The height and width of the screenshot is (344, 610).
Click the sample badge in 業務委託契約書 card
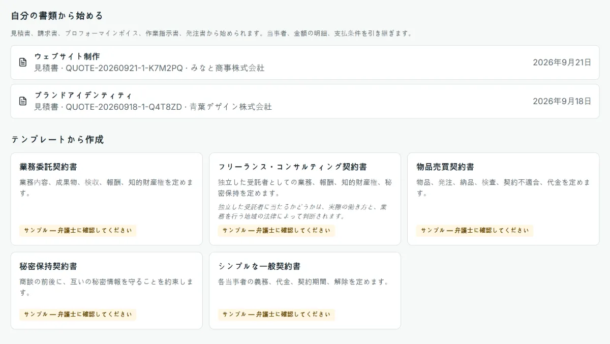78,230
